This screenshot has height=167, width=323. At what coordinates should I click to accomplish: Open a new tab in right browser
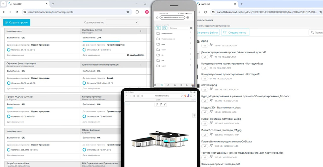(x=241, y=4)
